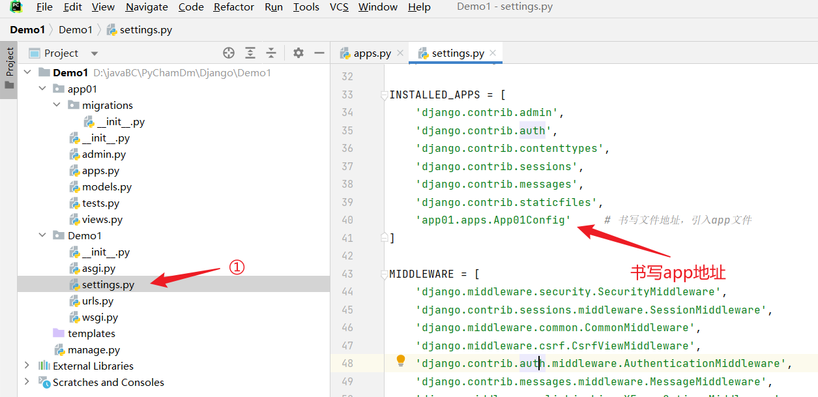Fold the INSTALLED_APPS list at line 33

tap(385, 95)
